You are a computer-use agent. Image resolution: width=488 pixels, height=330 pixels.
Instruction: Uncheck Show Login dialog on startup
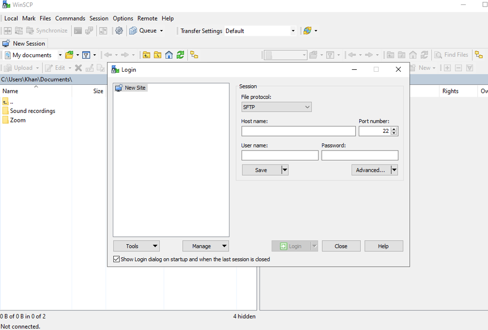pyautogui.click(x=116, y=259)
